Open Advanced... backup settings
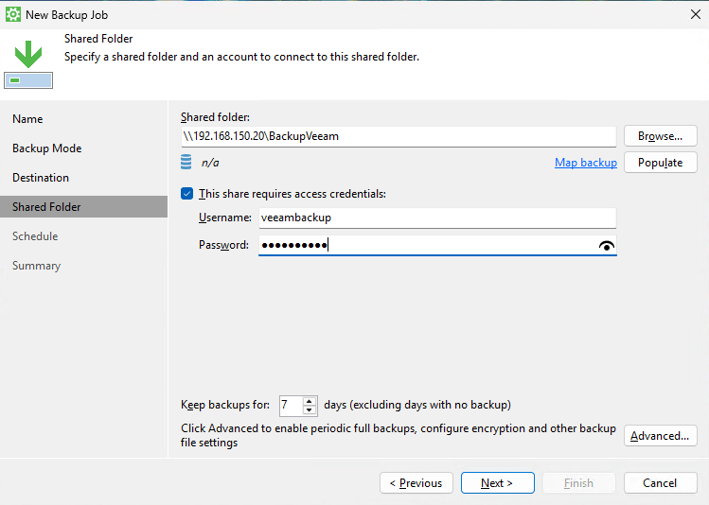The width and height of the screenshot is (709, 505). click(x=660, y=436)
